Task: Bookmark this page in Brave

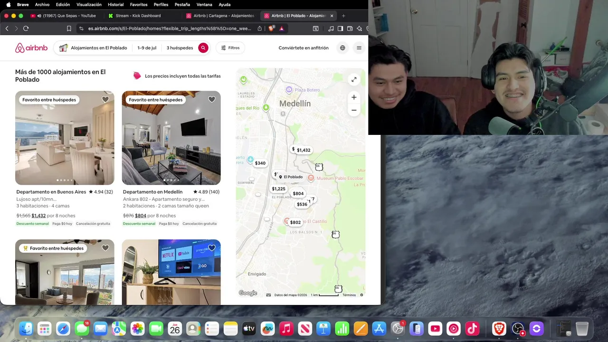Action: point(69,28)
